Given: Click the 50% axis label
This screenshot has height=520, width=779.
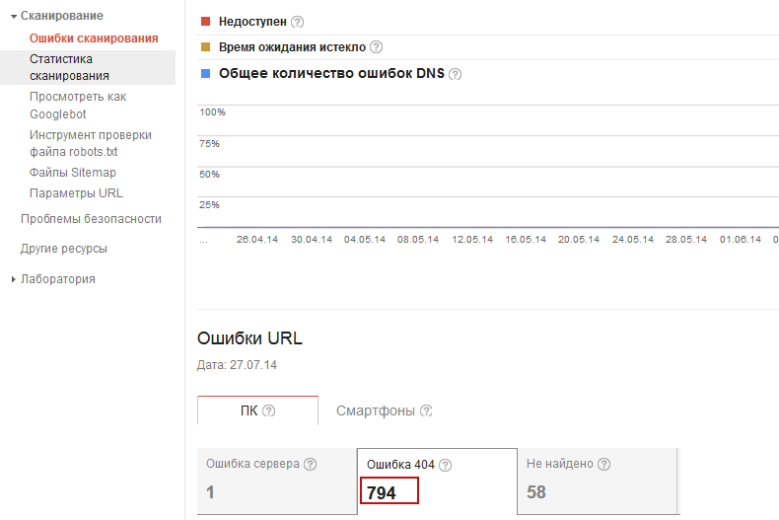Looking at the screenshot, I should [209, 175].
